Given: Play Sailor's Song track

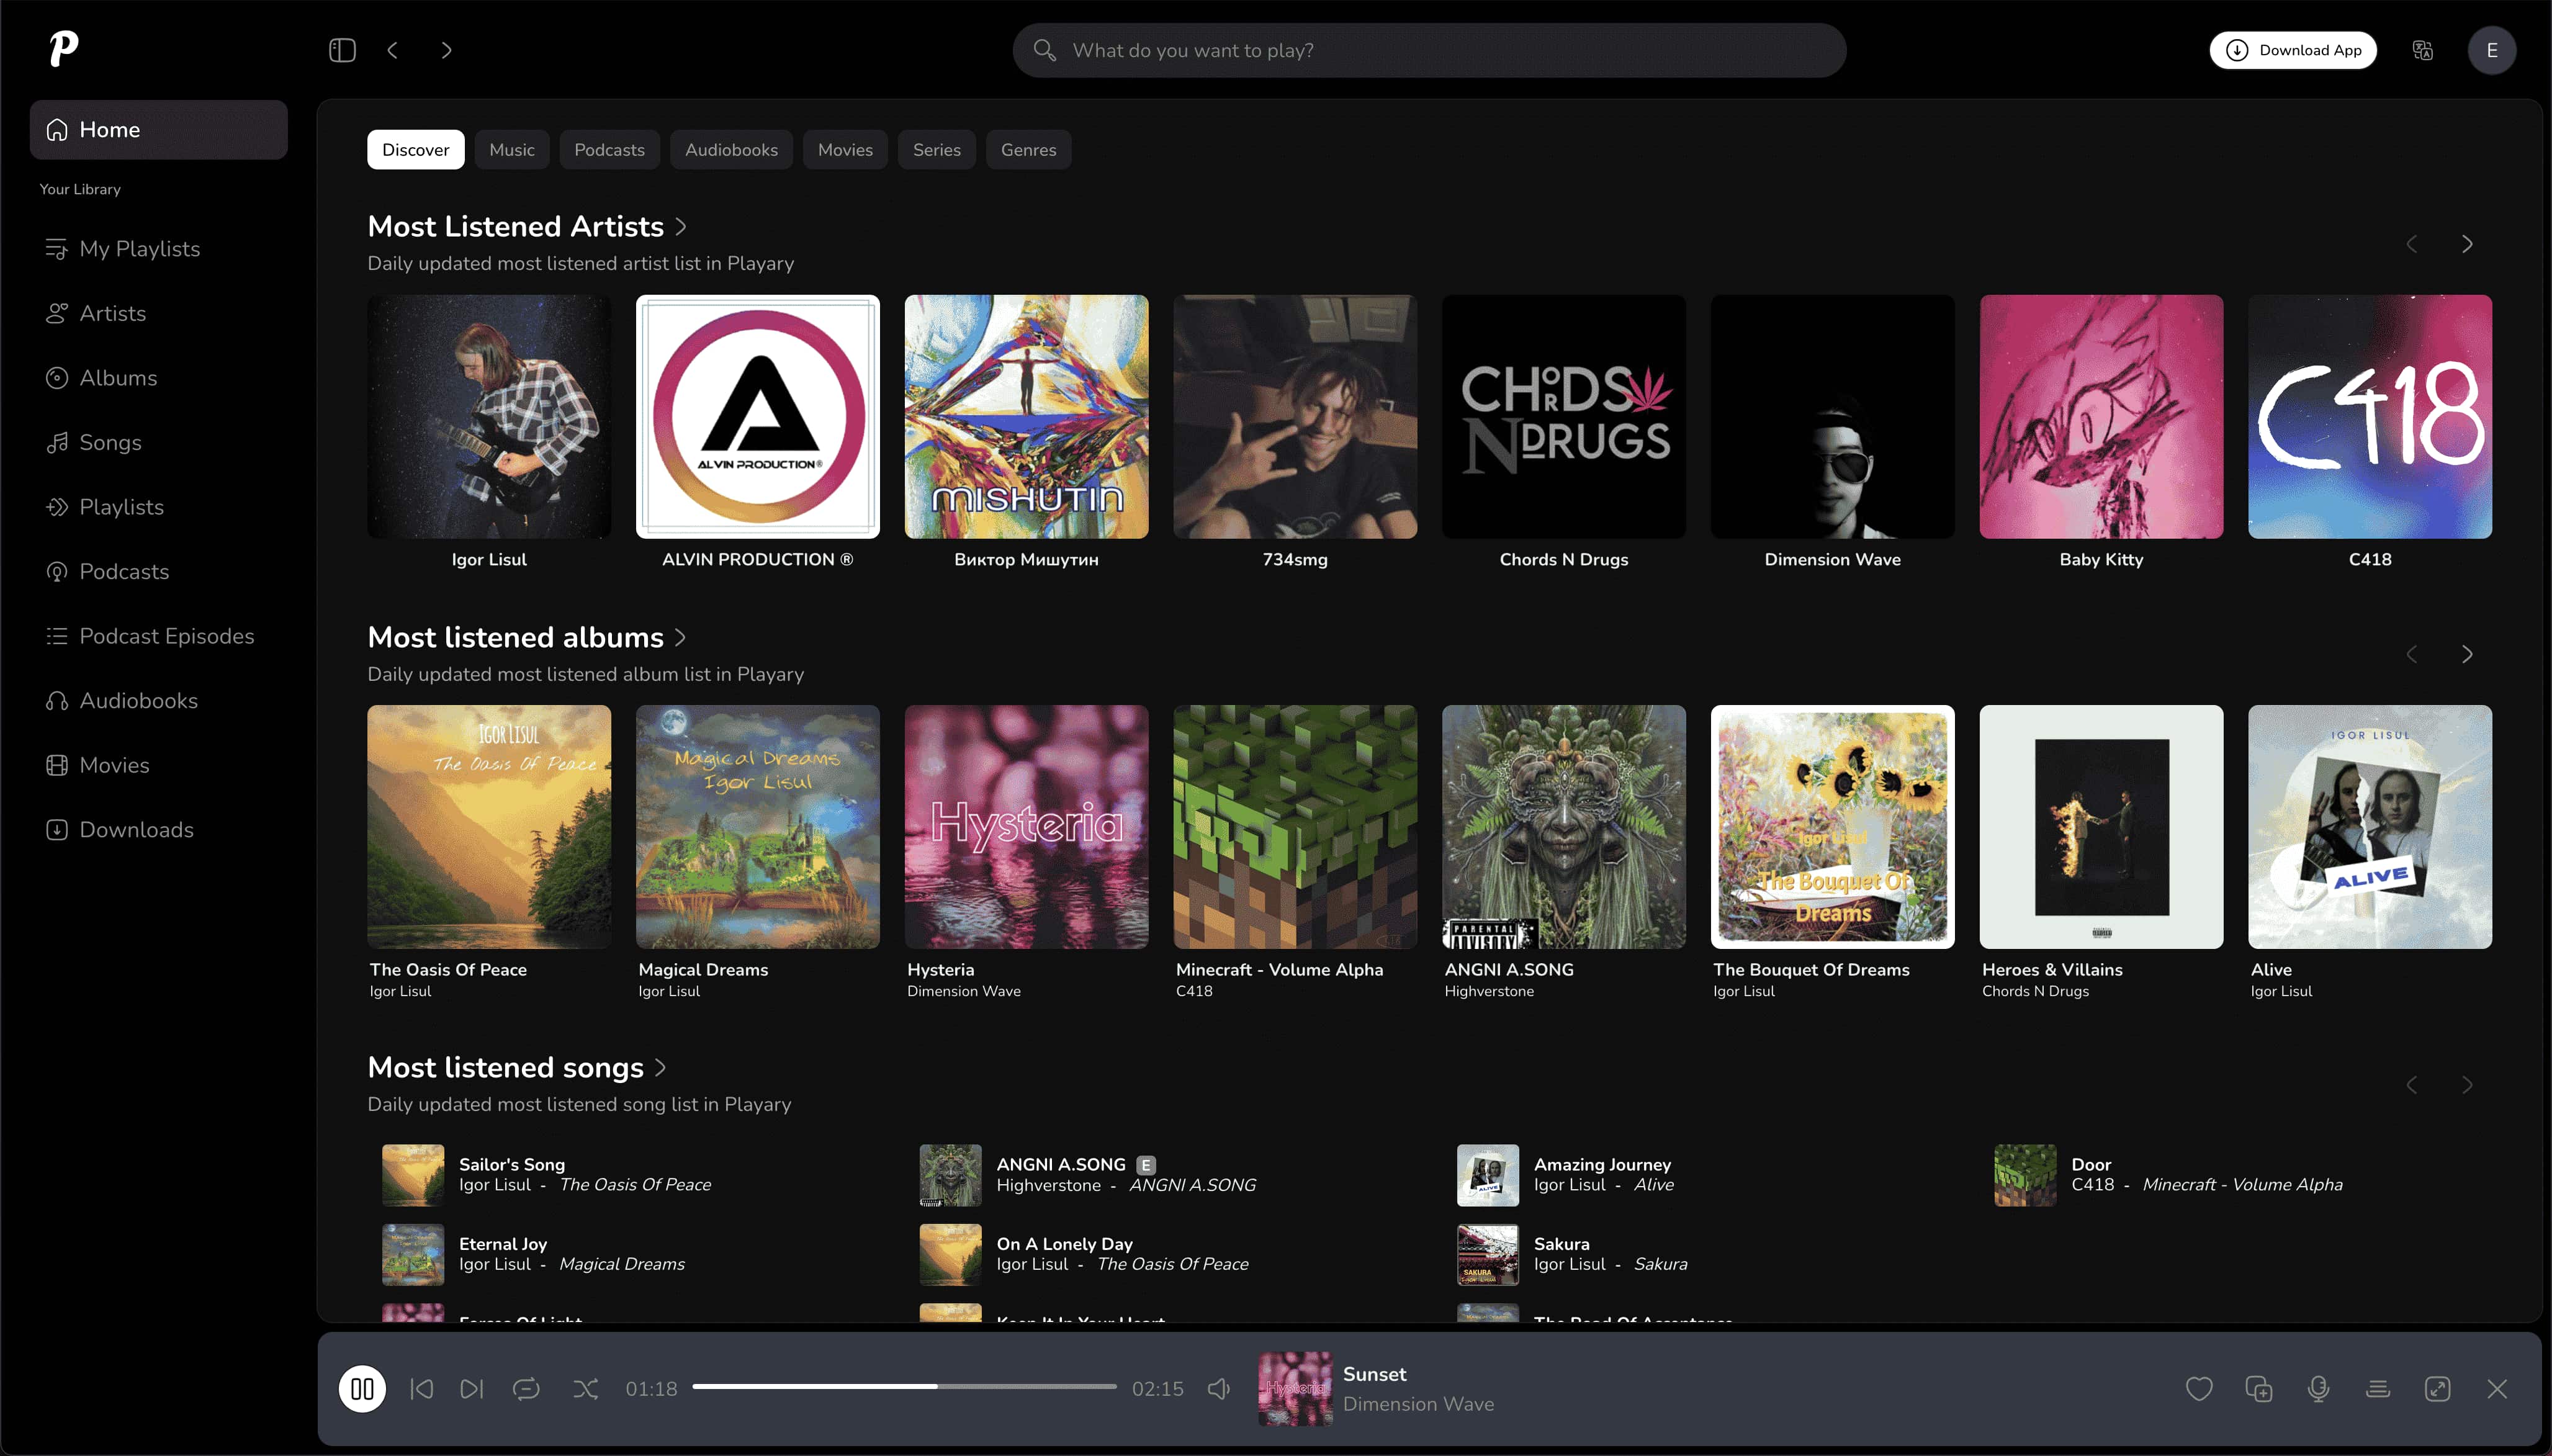Looking at the screenshot, I should point(512,1164).
